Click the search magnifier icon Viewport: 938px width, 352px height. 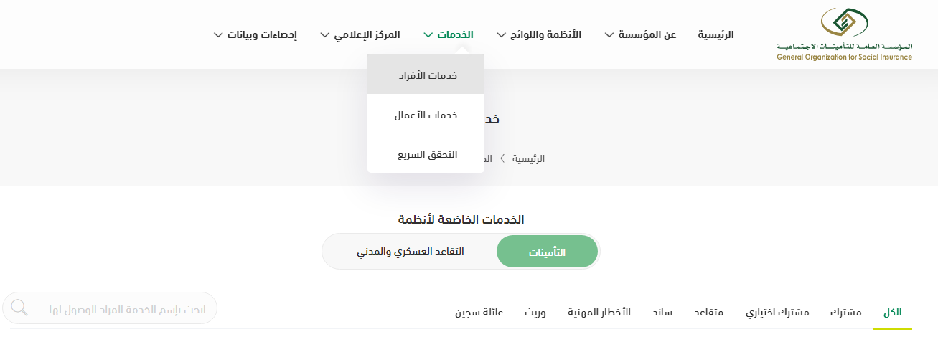click(19, 308)
